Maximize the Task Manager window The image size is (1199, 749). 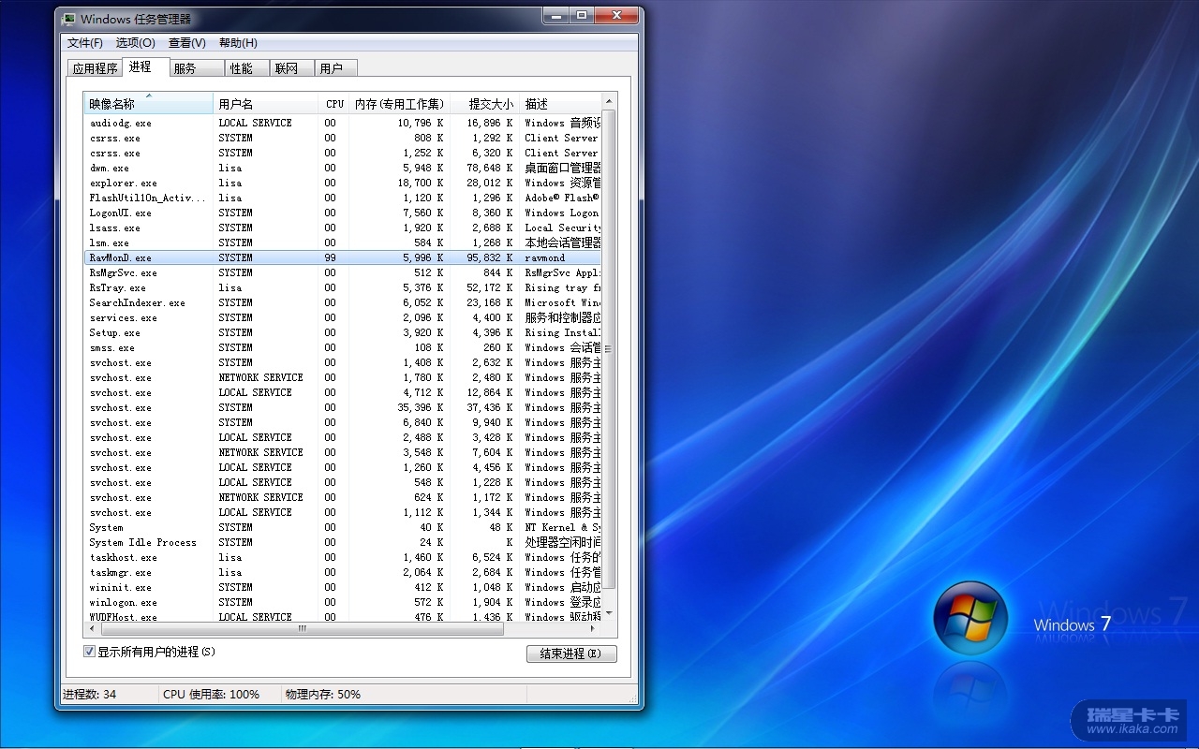tap(582, 16)
